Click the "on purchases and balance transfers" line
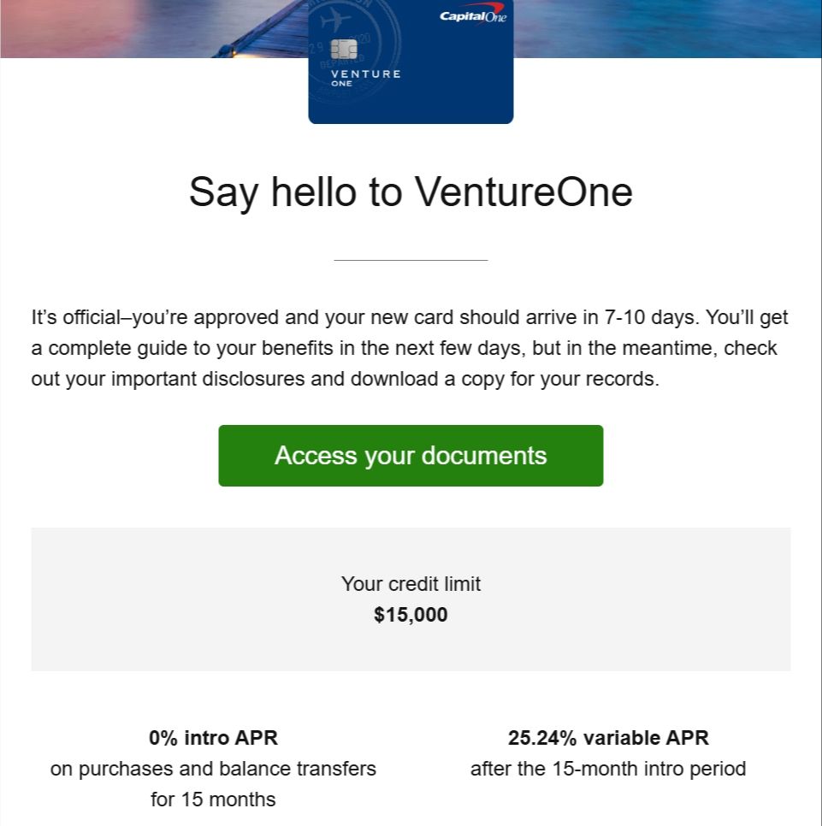This screenshot has height=826, width=822. [213, 769]
